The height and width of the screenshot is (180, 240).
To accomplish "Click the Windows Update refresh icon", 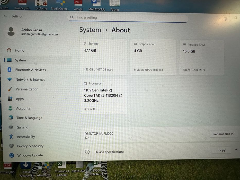I will click(x=12, y=155).
